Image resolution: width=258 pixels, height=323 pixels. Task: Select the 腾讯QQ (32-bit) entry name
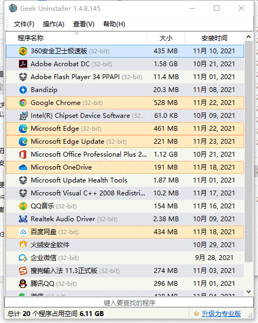(x=54, y=284)
